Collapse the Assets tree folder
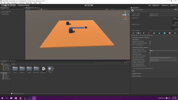The image size is (178, 100). coord(1,73)
